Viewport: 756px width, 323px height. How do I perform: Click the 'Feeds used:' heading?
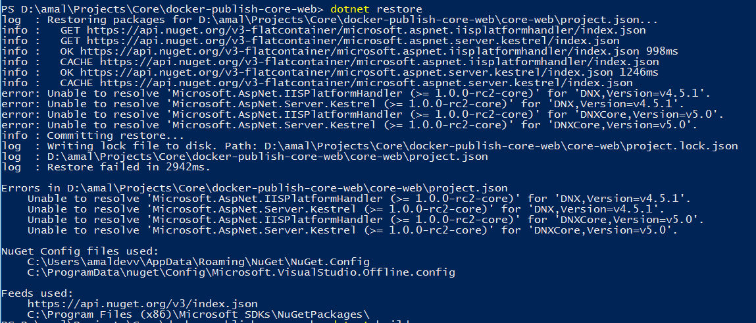[38, 293]
